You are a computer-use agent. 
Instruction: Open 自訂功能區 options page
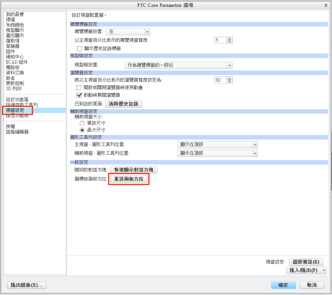tap(17, 99)
